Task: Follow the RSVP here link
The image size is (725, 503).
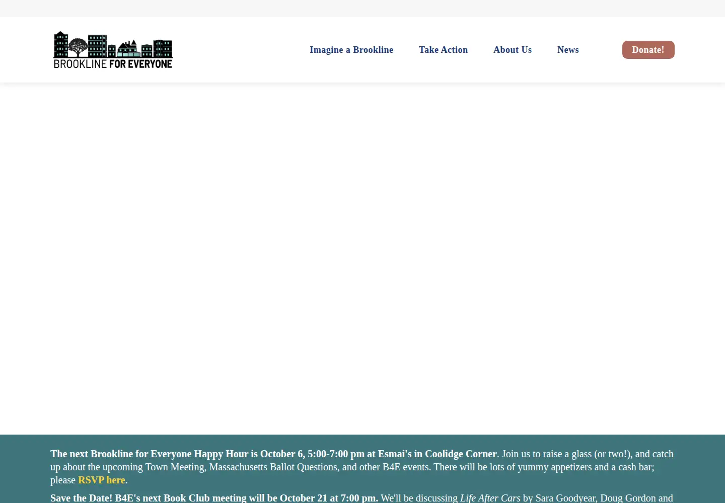Action: [x=102, y=480]
